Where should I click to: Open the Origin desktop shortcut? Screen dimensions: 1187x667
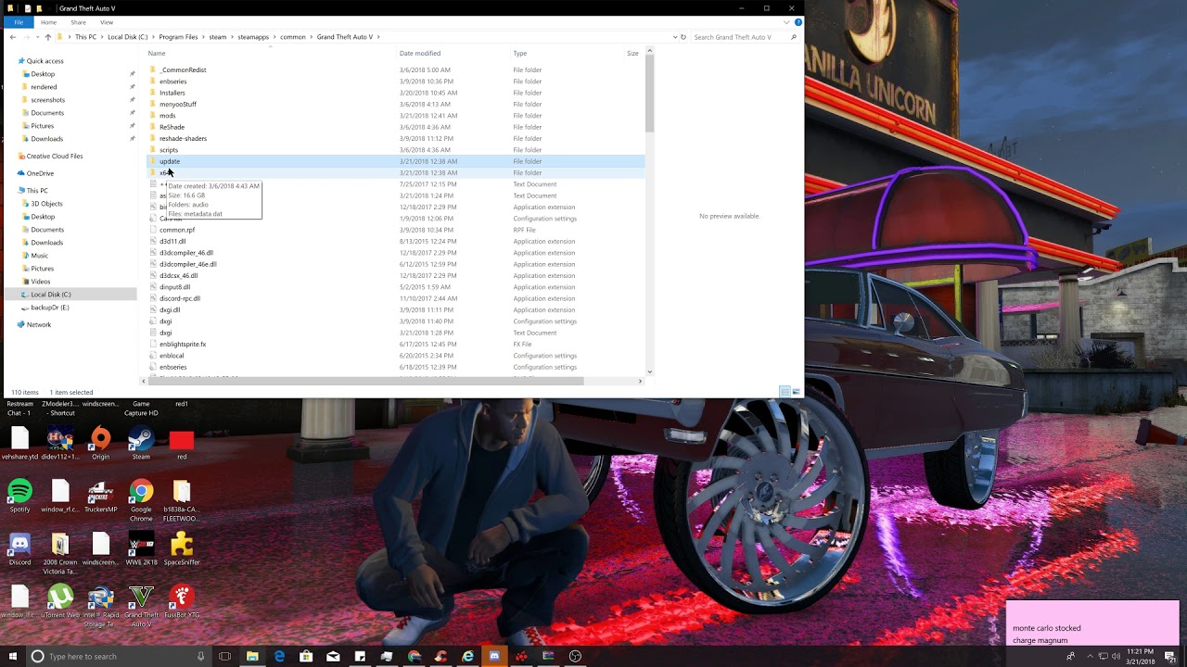[x=100, y=442]
